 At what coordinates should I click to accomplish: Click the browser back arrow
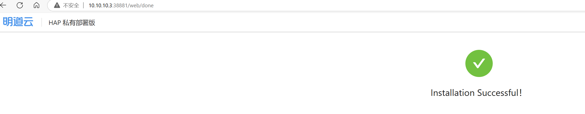click(x=3, y=5)
